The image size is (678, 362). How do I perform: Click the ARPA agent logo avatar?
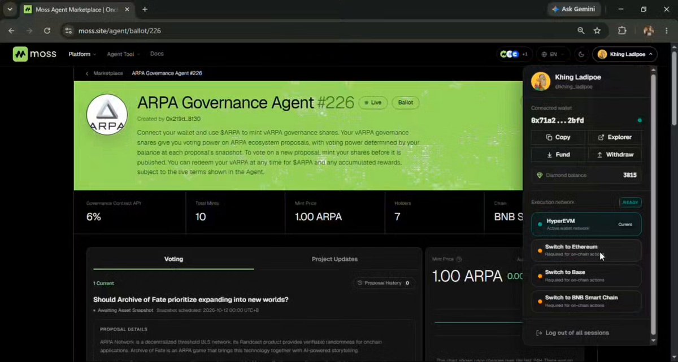tap(107, 115)
